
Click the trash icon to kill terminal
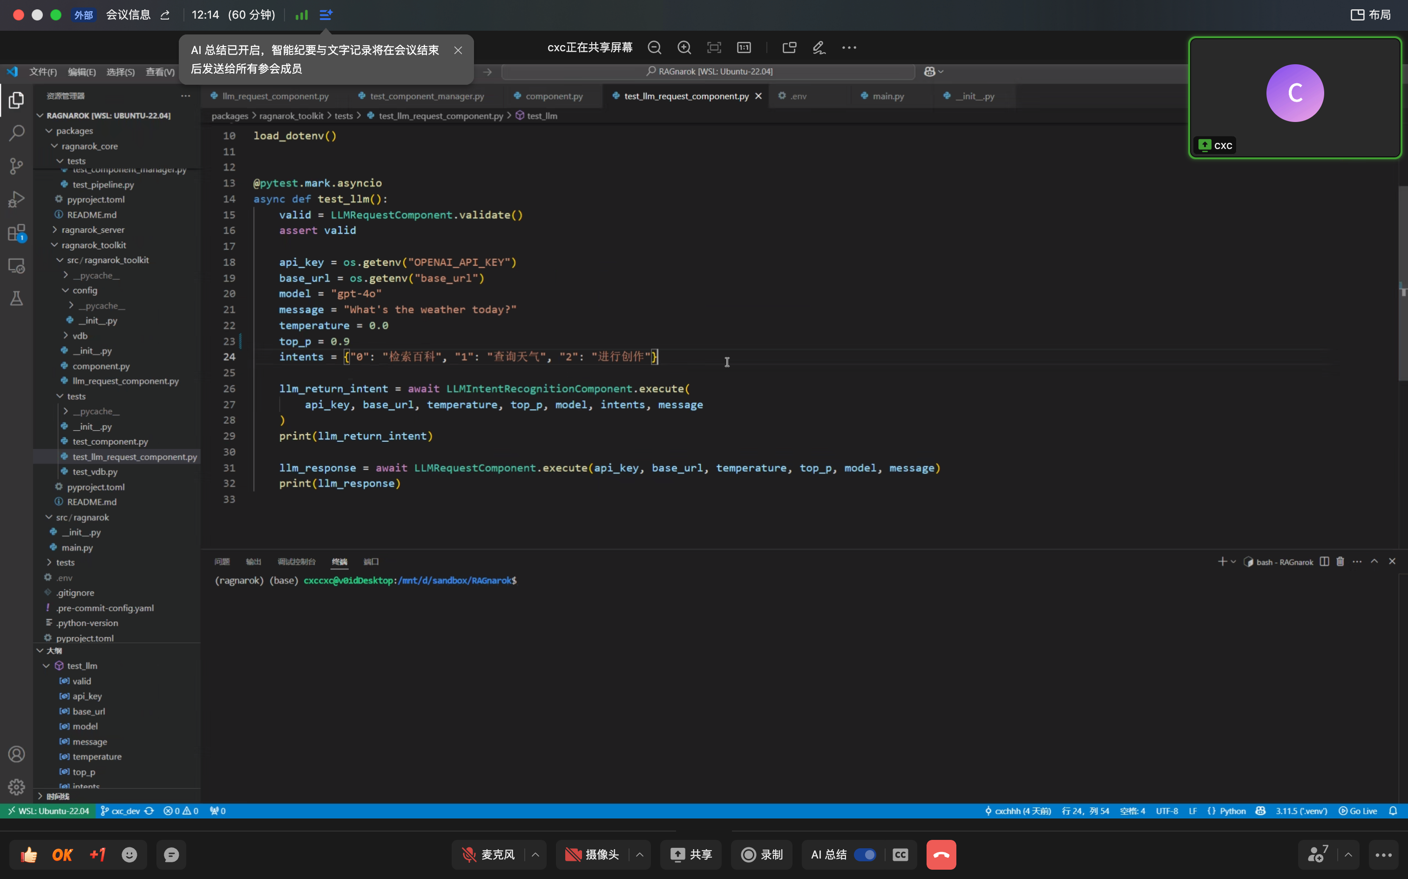coord(1340,561)
